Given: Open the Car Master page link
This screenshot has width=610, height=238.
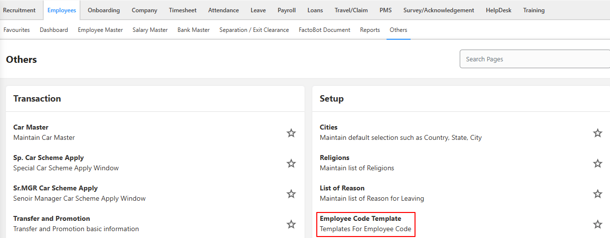Looking at the screenshot, I should (31, 128).
